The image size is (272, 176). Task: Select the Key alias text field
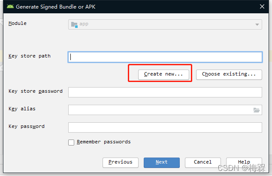160,110
